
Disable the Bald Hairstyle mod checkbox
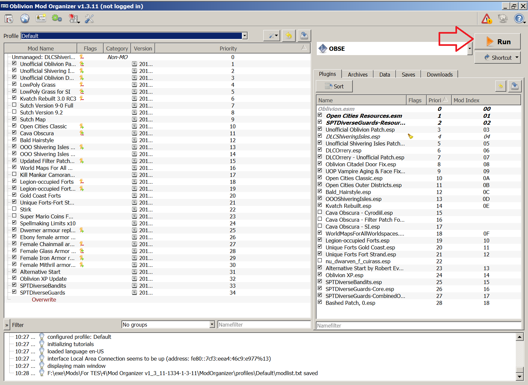(14, 139)
